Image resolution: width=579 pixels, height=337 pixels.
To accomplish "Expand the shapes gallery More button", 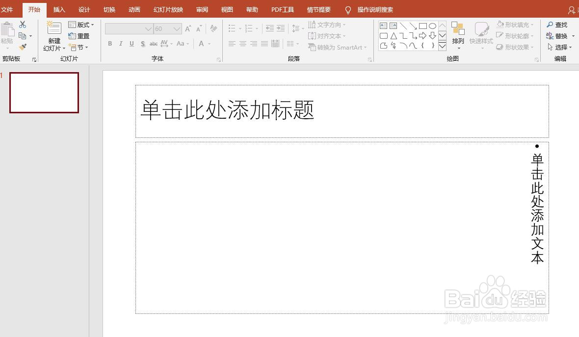I will tap(443, 46).
